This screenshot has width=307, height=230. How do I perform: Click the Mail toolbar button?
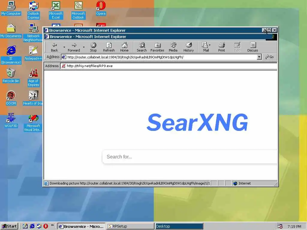point(206,47)
